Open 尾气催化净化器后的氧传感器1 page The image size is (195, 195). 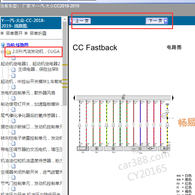[x=31, y=115]
